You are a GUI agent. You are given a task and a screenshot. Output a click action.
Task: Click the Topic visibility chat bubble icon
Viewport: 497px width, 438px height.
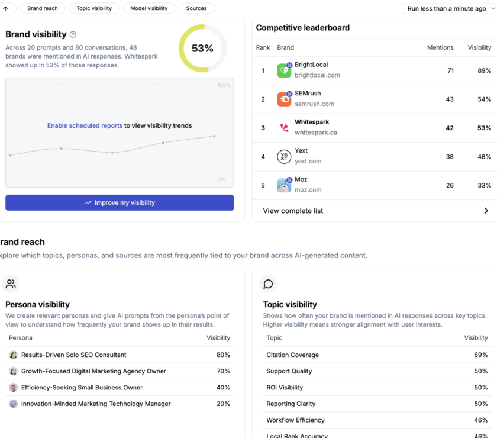click(x=268, y=284)
